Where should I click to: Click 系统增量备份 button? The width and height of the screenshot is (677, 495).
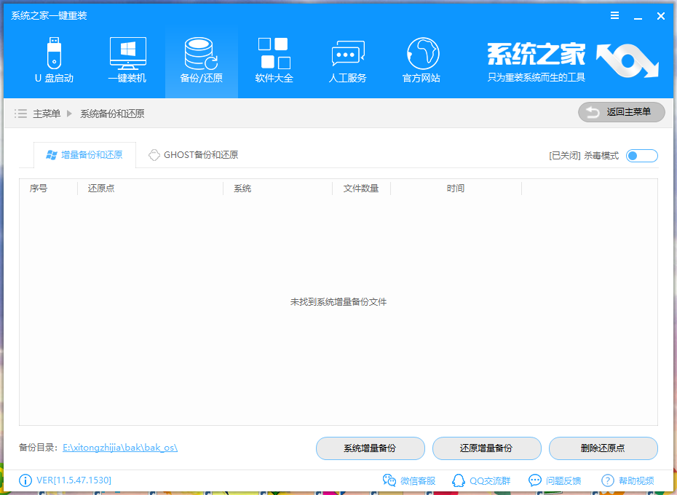(x=370, y=448)
